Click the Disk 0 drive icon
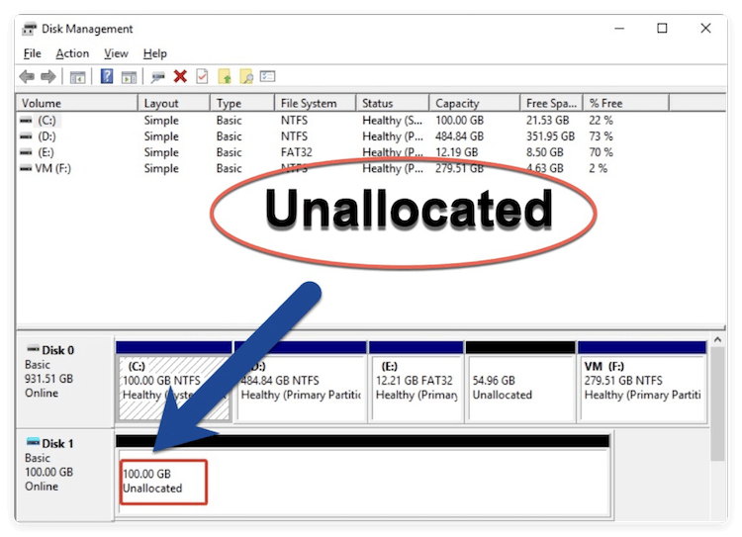Image resolution: width=742 pixels, height=537 pixels. (33, 349)
